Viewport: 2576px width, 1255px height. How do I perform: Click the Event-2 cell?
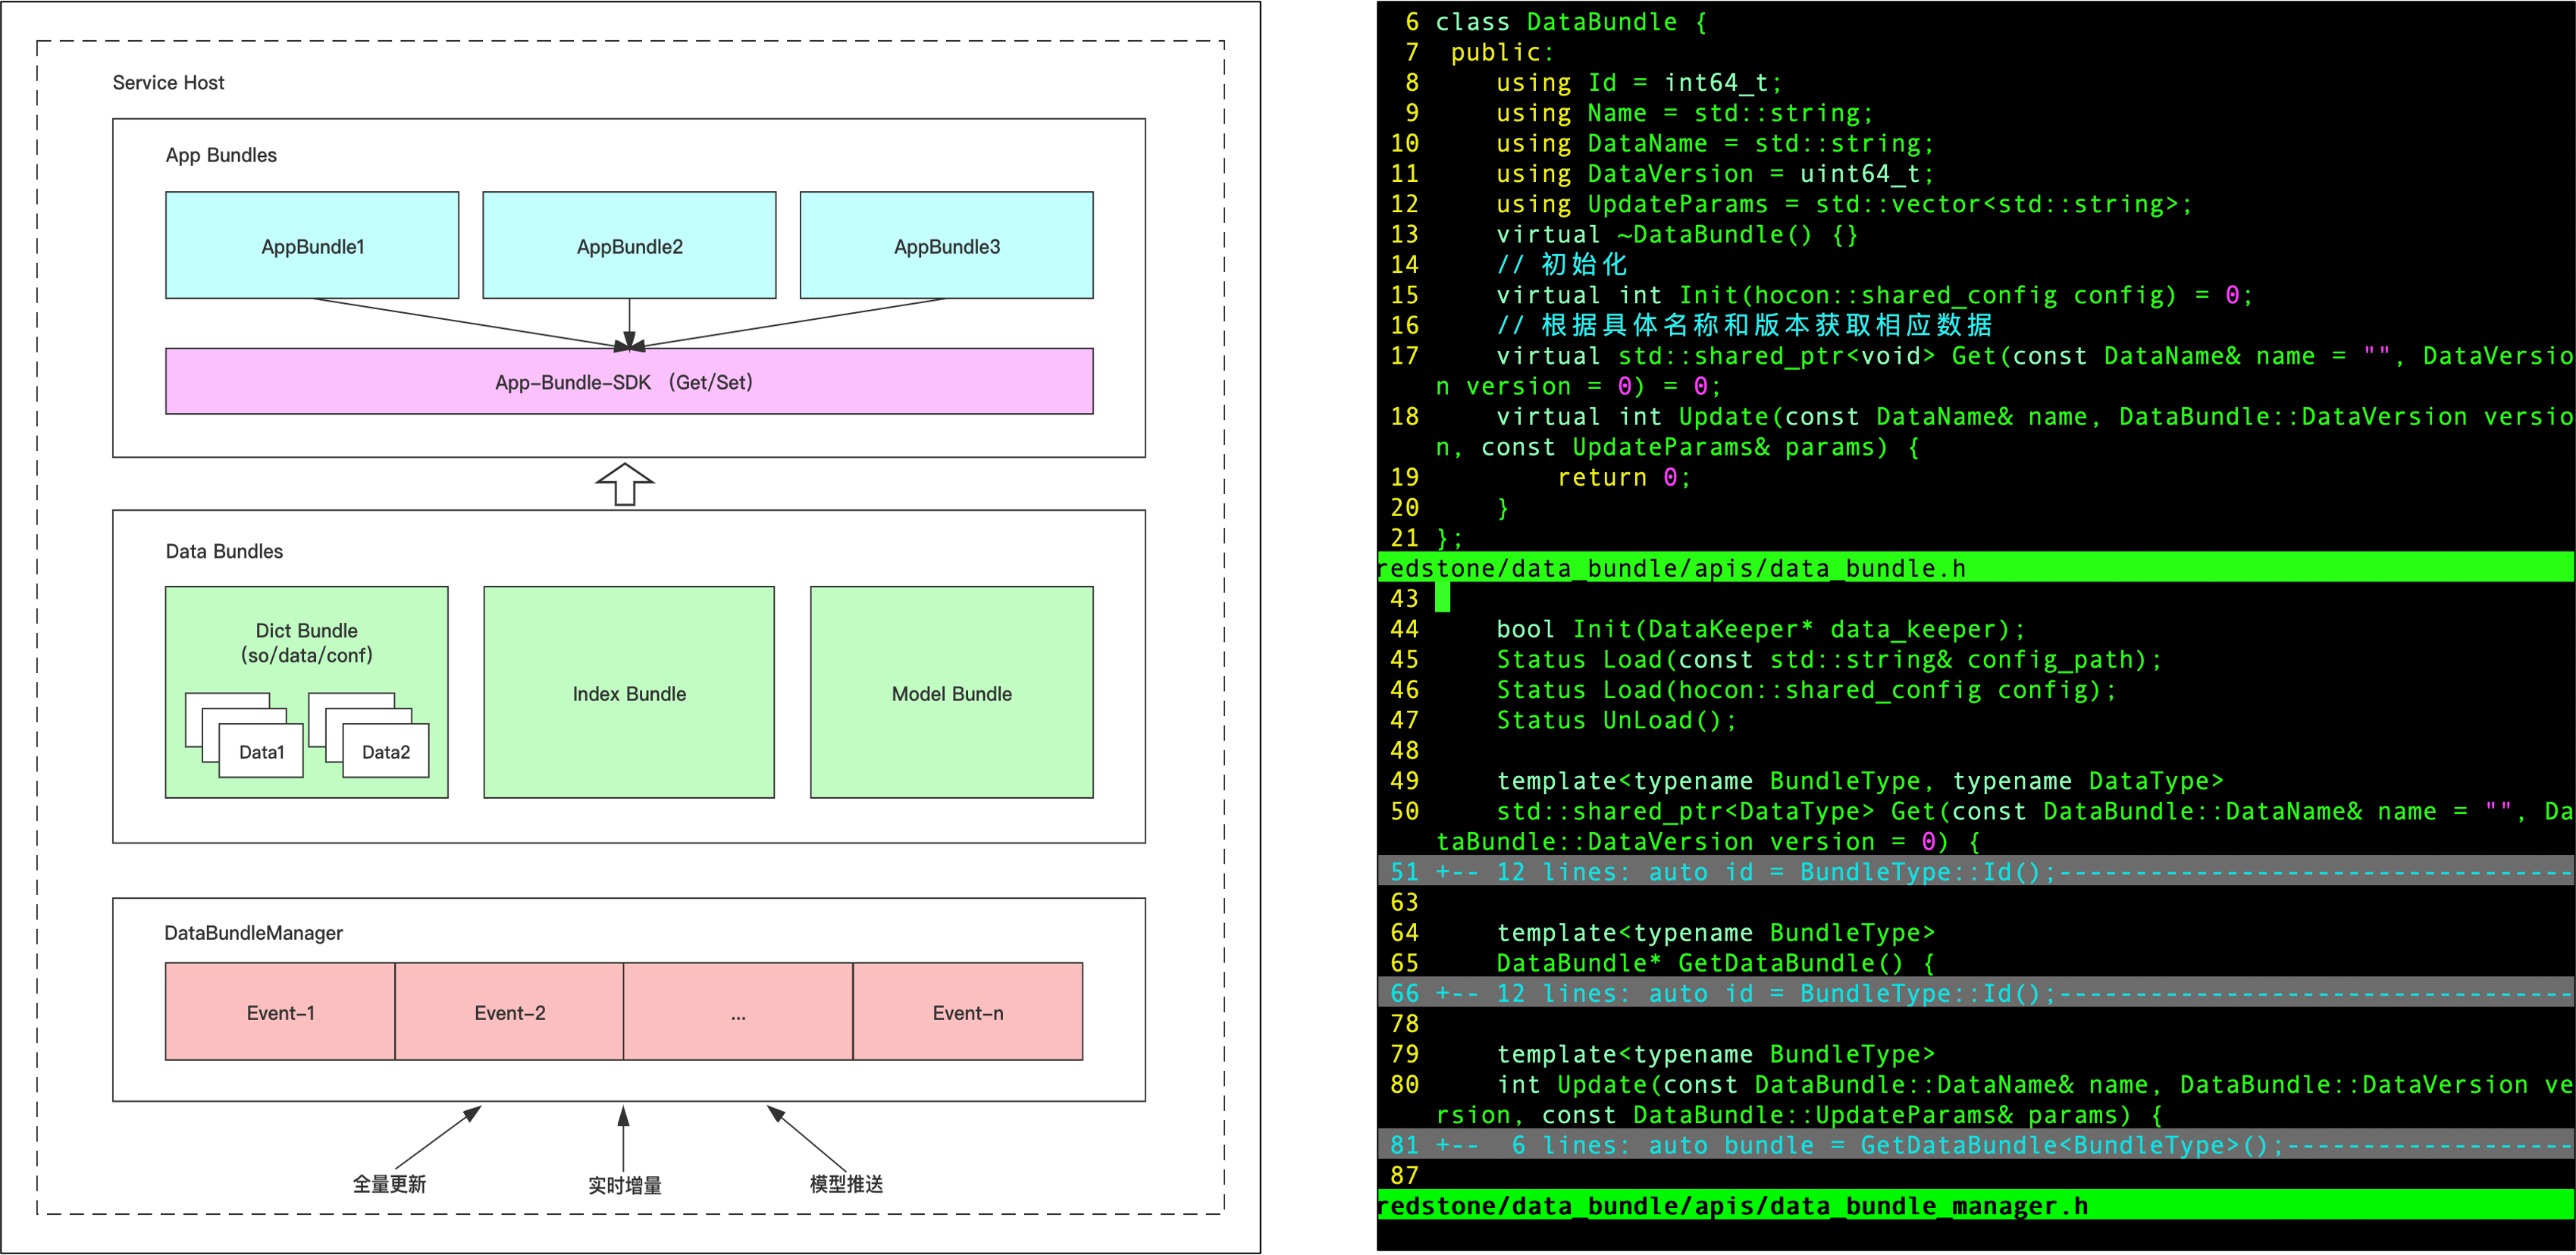click(x=509, y=1012)
